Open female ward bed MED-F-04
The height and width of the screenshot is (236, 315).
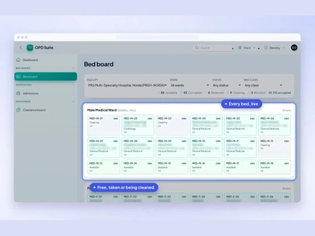(206, 198)
